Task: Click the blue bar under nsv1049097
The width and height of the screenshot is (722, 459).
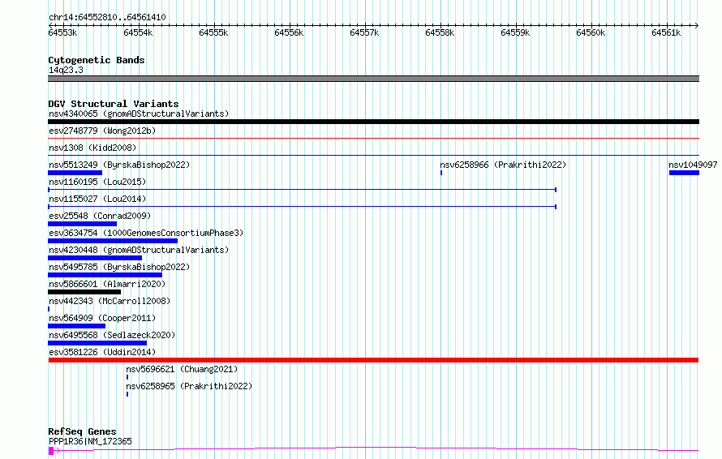Action: tap(684, 173)
